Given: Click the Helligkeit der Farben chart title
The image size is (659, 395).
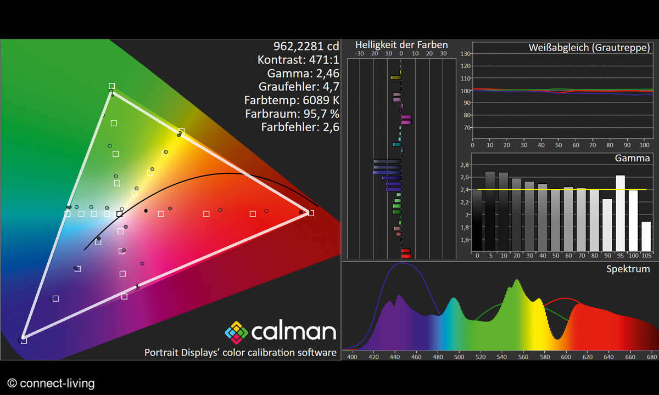Looking at the screenshot, I should pyautogui.click(x=401, y=45).
